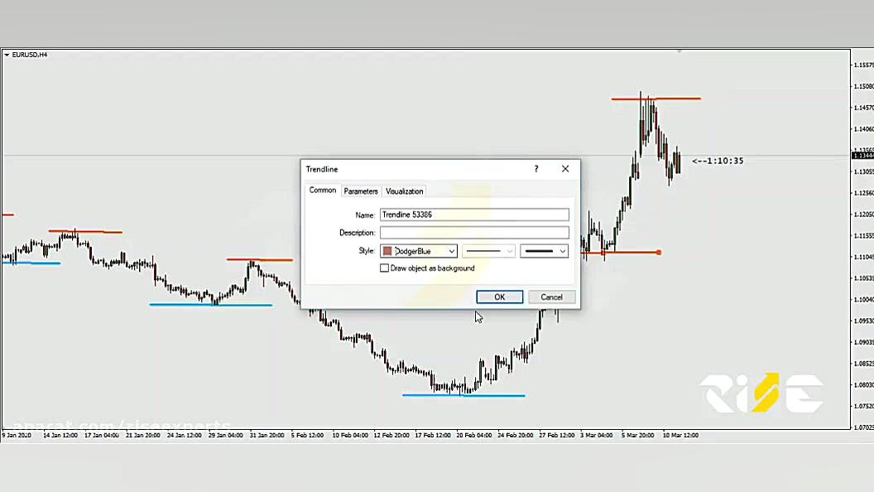Click the <--1:10:35 candle timer text
Image resolution: width=874 pixels, height=492 pixels.
tap(718, 161)
